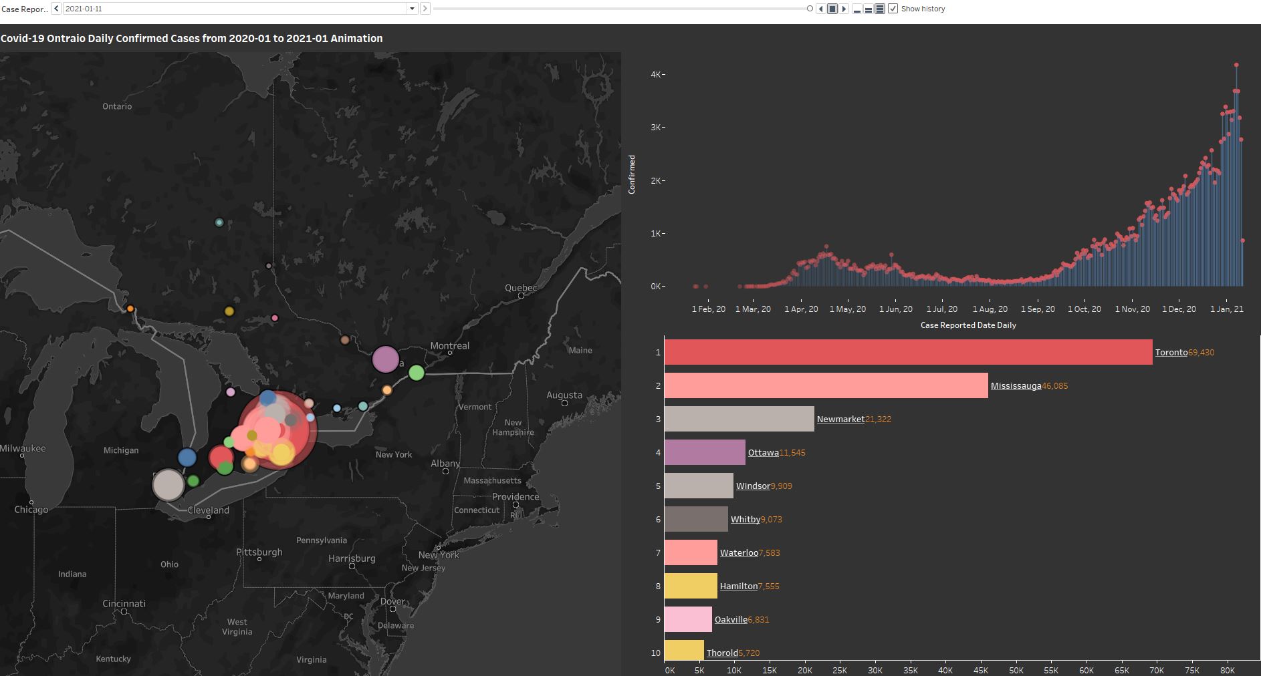Viewport: 1261px width, 676px height.
Task: Select the slowest animation speed icon
Action: tap(858, 9)
